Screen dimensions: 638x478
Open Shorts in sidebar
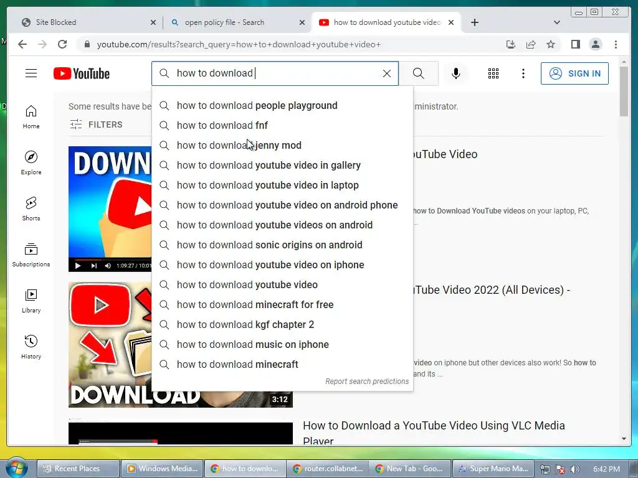pyautogui.click(x=31, y=209)
